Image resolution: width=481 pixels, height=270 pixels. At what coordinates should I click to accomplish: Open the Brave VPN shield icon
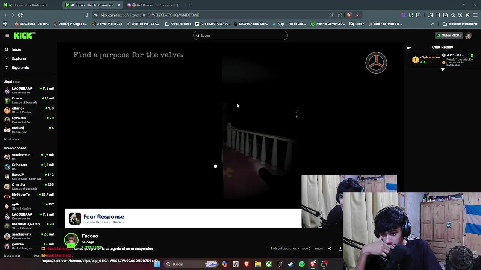(x=460, y=15)
